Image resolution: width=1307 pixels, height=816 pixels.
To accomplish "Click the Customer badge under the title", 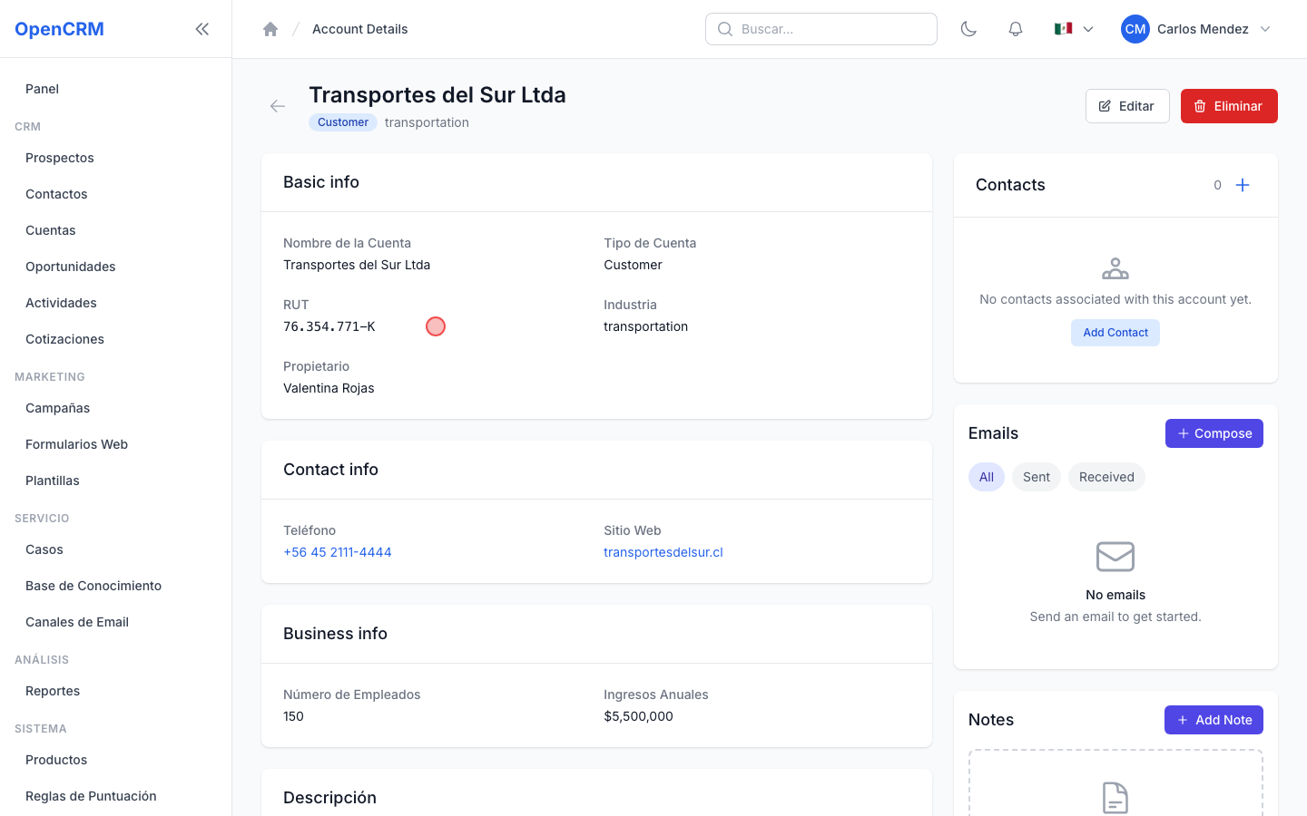I will coord(343,122).
